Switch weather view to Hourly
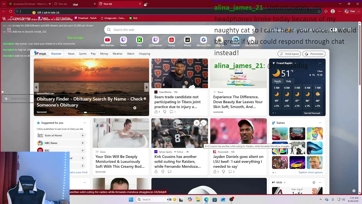The width and height of the screenshot is (362, 204). pos(277,81)
